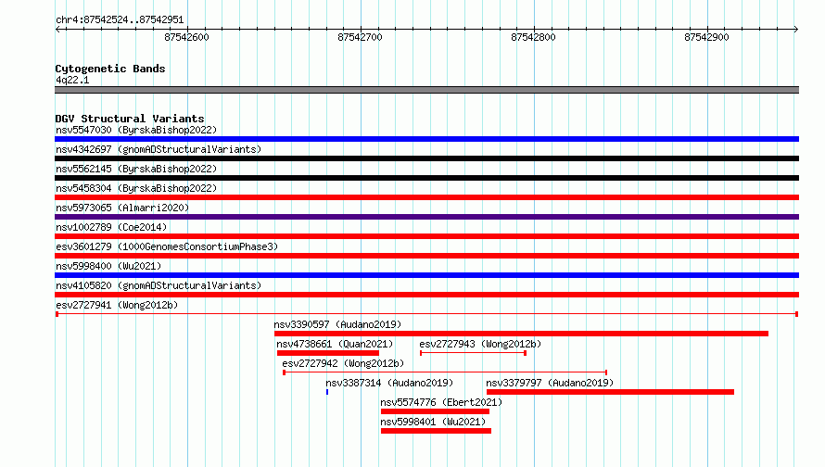Click the nsv5998400 (Wu2021) label
This screenshot has height=467, width=825.
[x=108, y=266]
